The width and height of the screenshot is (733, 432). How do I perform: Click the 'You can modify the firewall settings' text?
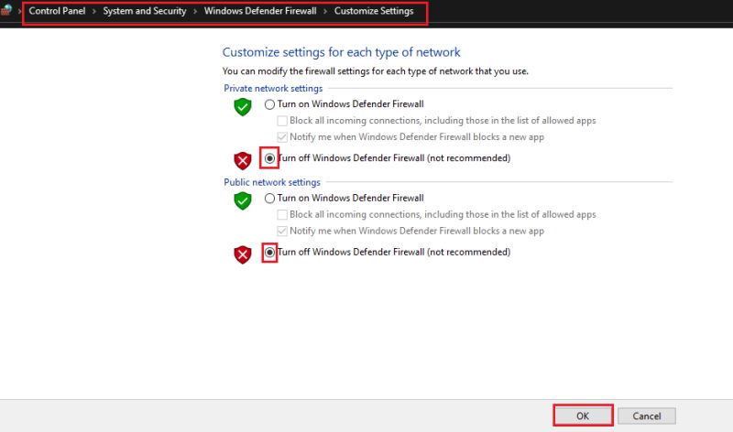coord(376,71)
